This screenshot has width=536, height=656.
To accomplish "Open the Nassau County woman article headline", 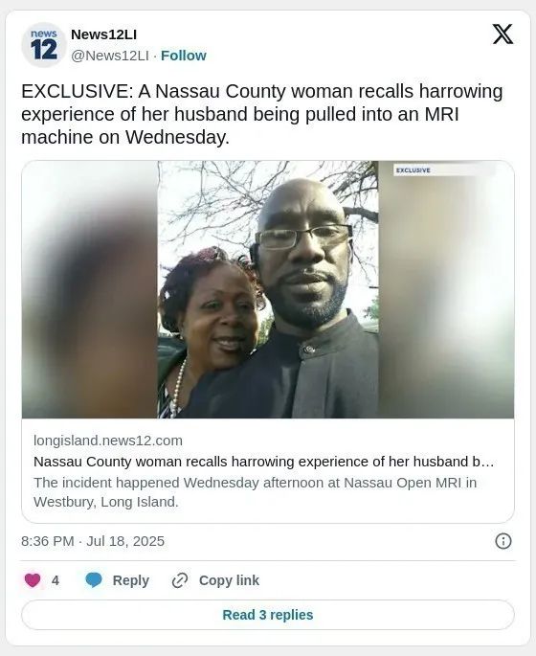I will 264,462.
